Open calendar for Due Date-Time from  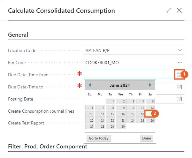click(x=179, y=75)
